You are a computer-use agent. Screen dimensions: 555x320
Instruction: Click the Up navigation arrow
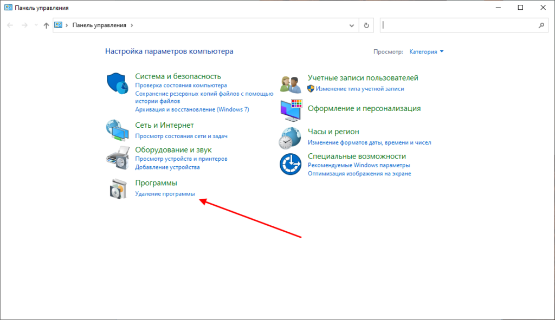click(46, 25)
